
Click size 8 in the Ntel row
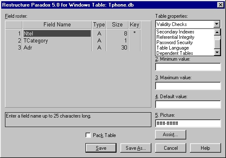click(117, 33)
